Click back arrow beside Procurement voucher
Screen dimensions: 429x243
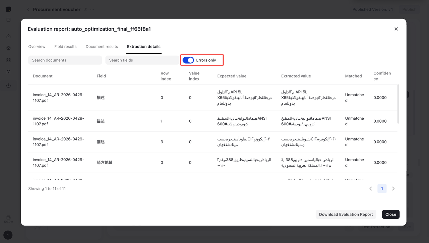coord(28,9)
